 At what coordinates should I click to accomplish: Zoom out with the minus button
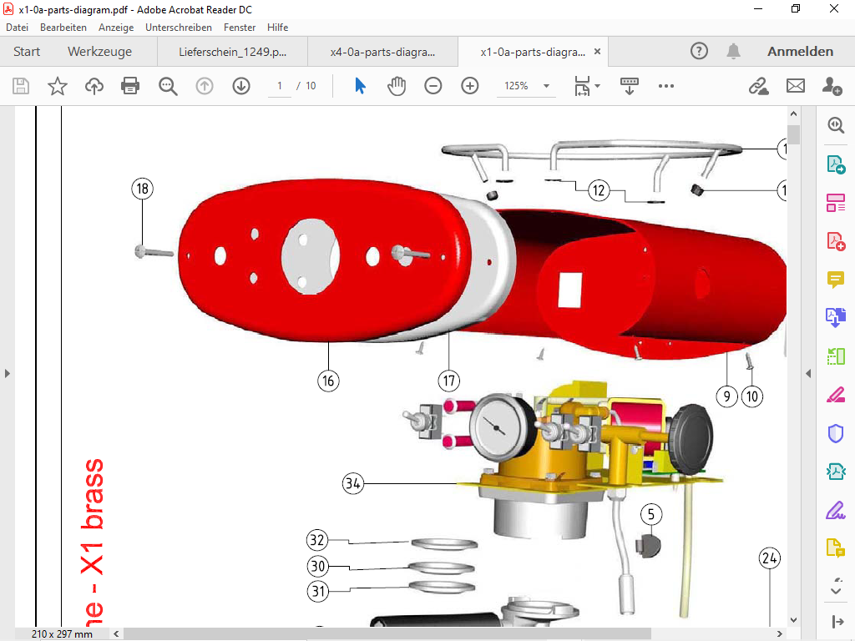click(433, 86)
